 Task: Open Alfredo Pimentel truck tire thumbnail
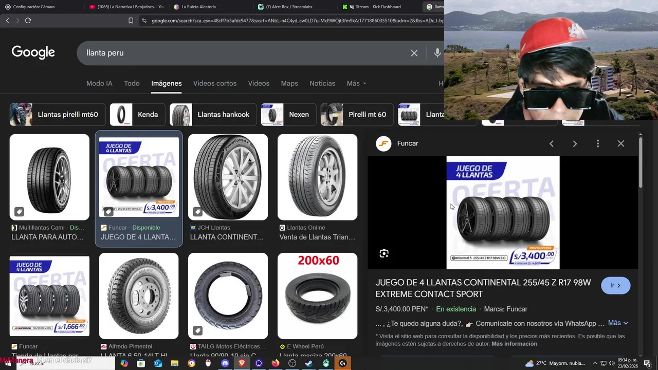coord(139,296)
